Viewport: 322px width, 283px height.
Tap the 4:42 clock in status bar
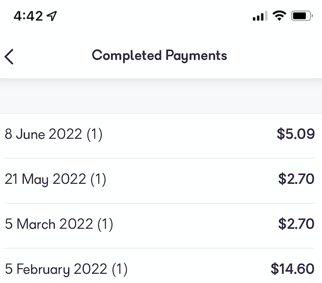pos(28,16)
